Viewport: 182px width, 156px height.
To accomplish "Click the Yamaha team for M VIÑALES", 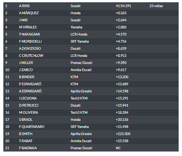I will (76, 27).
